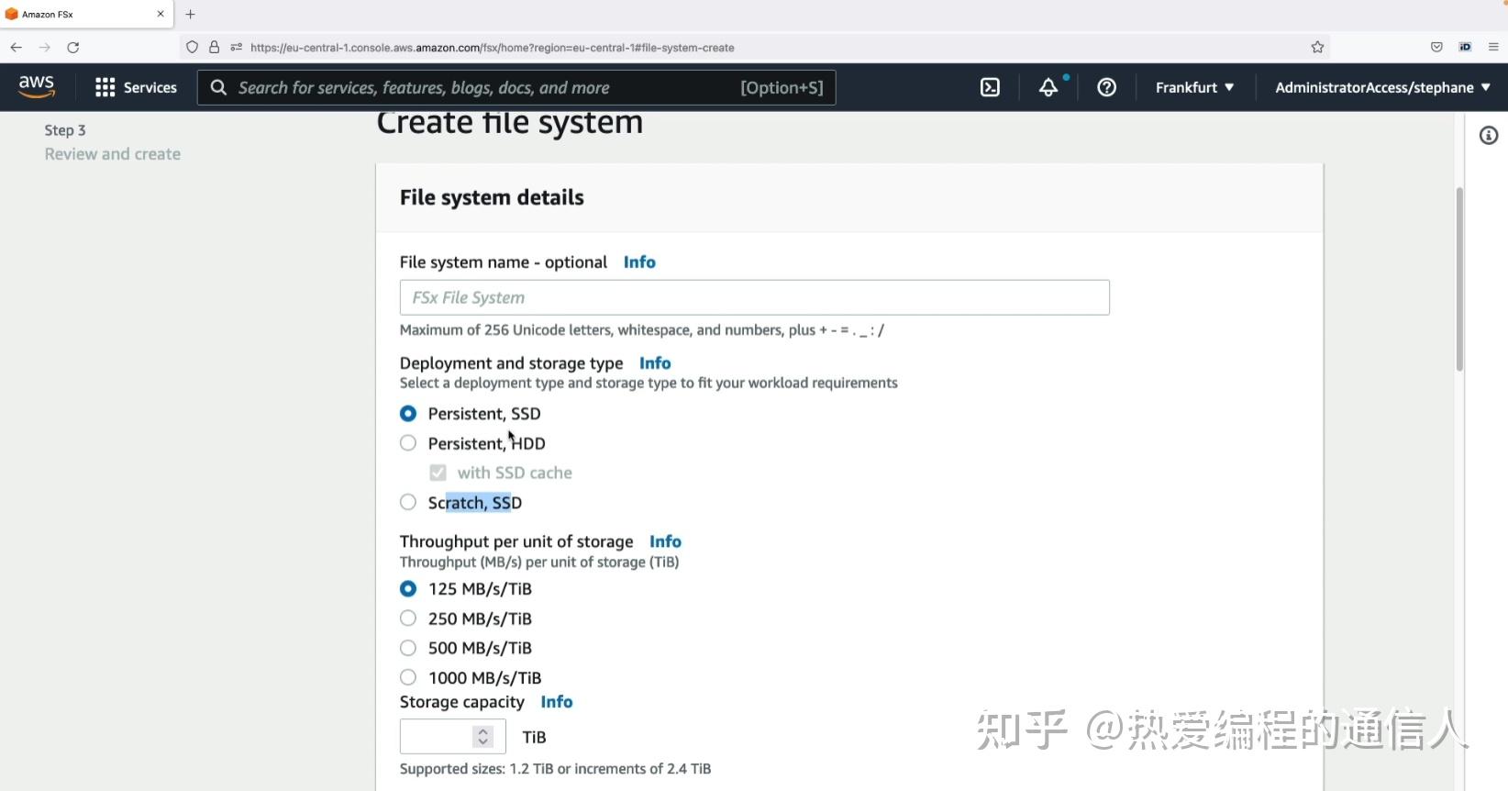Open site permissions icon in address bar
1508x791 pixels.
pyautogui.click(x=236, y=47)
